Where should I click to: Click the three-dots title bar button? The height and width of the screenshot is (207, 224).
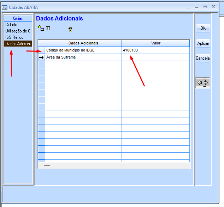189,7
